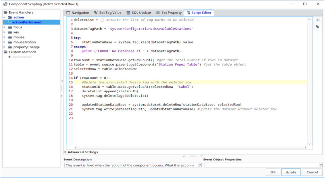Click the Event Handlers folder icon

(x=6, y=13)
